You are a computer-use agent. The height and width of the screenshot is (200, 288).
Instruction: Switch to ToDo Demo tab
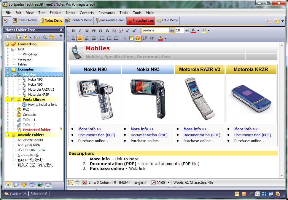point(167,20)
